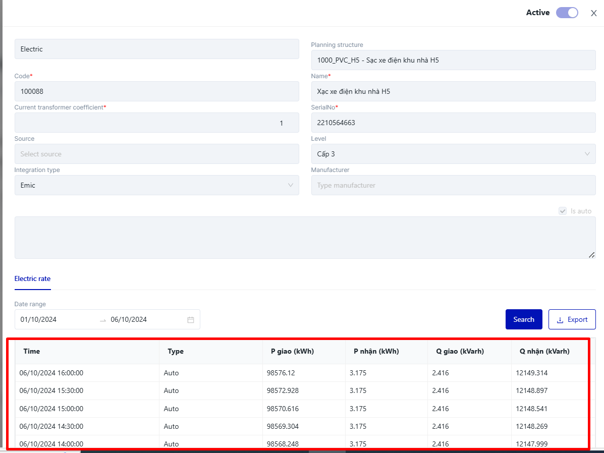Focus the Type manufacturer input
Screen dimensions: 604x453
click(453, 185)
